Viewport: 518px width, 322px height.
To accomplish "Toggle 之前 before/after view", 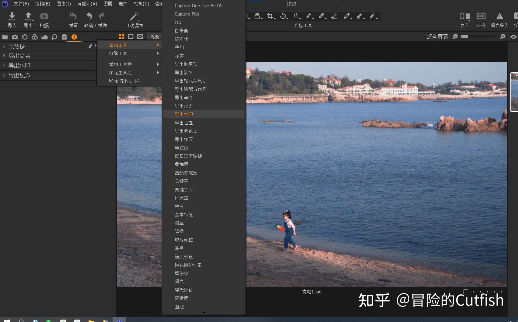I will 465,16.
